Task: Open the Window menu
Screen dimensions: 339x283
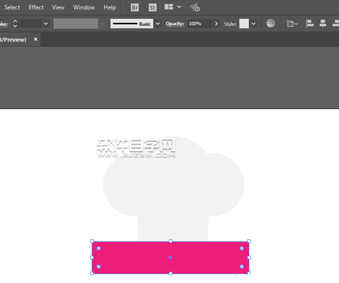Action: coord(84,7)
